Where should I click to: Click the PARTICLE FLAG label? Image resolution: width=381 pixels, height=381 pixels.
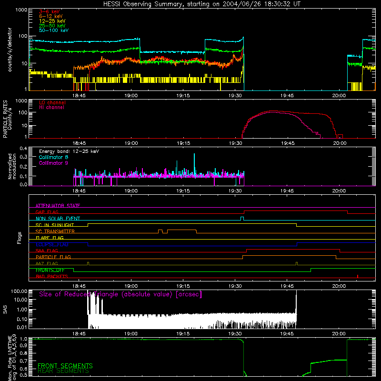coord(53,257)
